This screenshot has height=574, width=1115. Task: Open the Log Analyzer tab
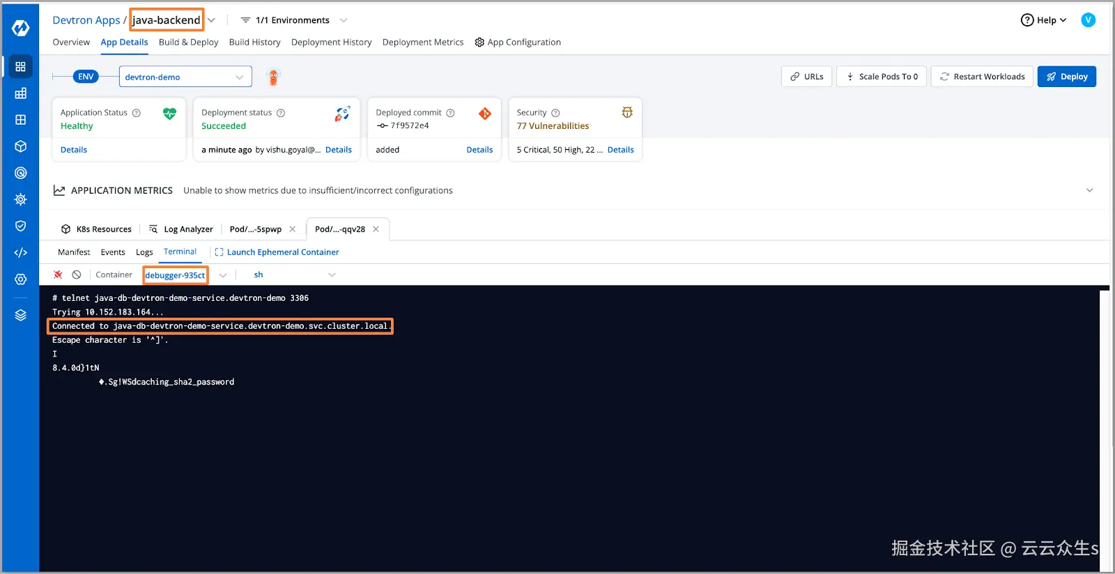181,229
